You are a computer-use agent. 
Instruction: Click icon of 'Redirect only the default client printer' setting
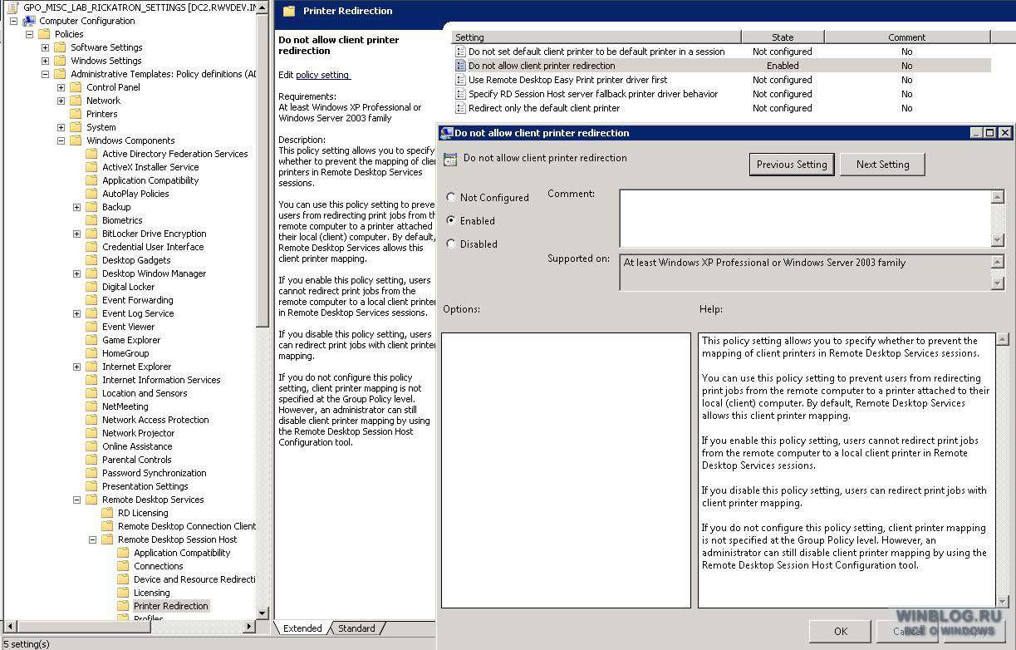coord(460,108)
